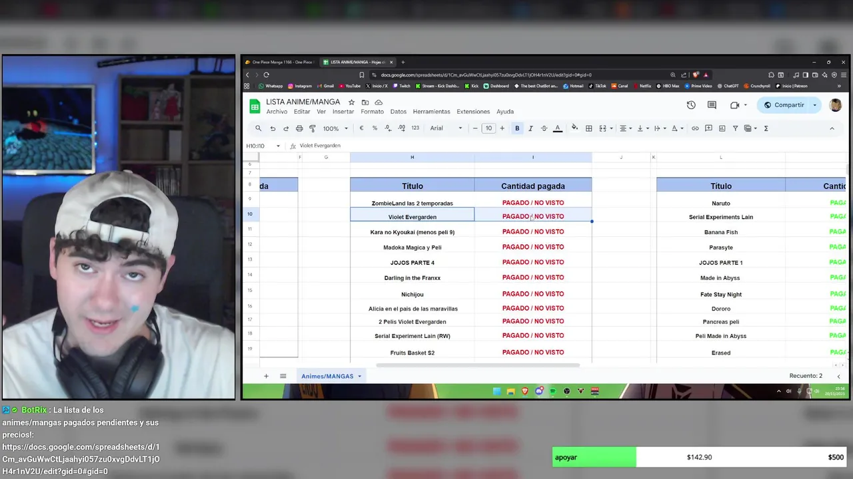Insert a link into the cell

click(x=695, y=128)
